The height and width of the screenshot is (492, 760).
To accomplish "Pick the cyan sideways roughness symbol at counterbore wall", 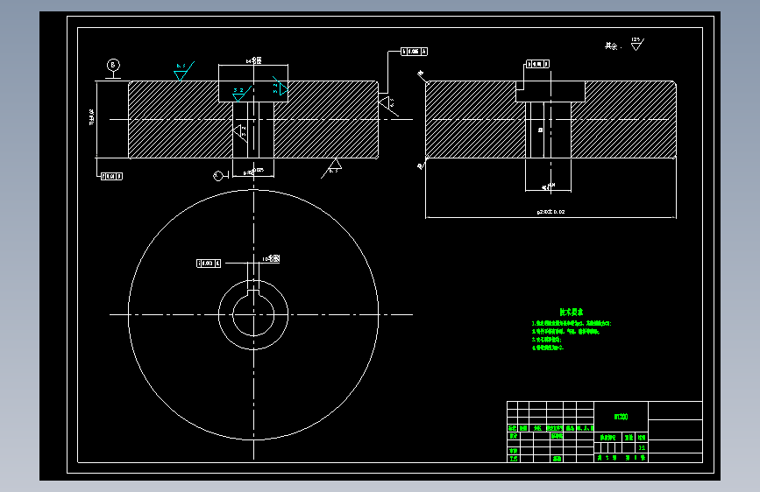I will pyautogui.click(x=281, y=86).
